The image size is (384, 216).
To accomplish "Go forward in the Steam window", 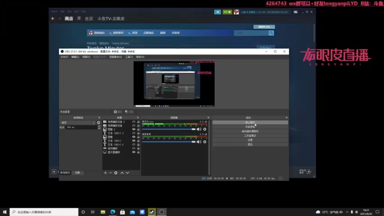I will 59,19.
